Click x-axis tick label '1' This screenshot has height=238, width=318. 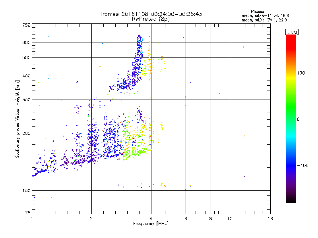32,219
